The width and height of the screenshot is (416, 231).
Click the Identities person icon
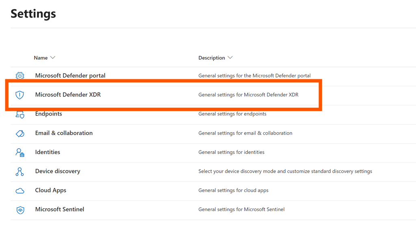tap(19, 153)
